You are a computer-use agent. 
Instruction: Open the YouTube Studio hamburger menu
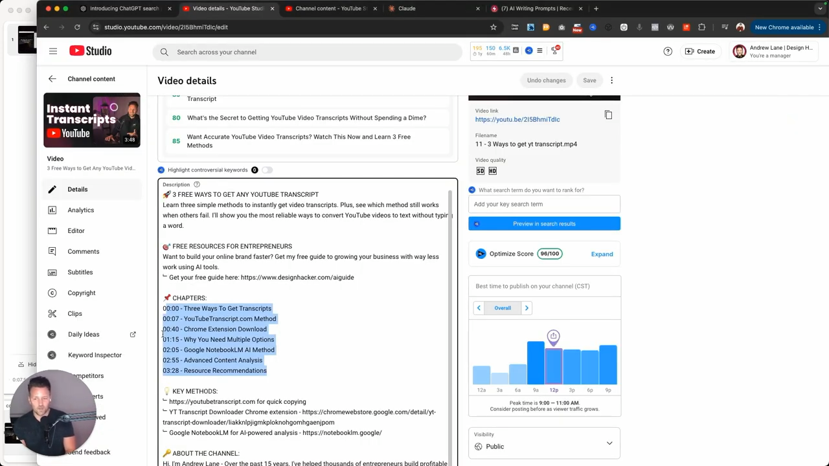pos(53,51)
